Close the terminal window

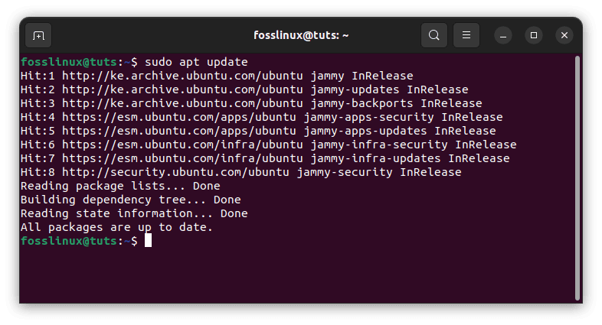tap(564, 35)
